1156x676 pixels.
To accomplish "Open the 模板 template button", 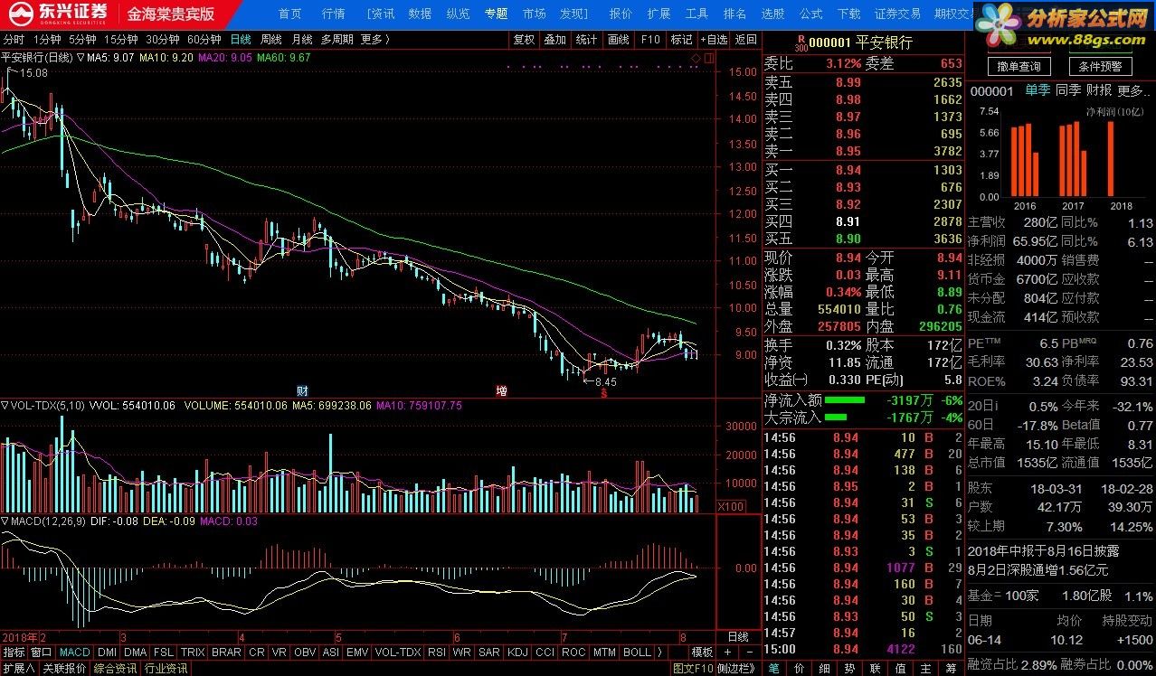I will pos(703,653).
